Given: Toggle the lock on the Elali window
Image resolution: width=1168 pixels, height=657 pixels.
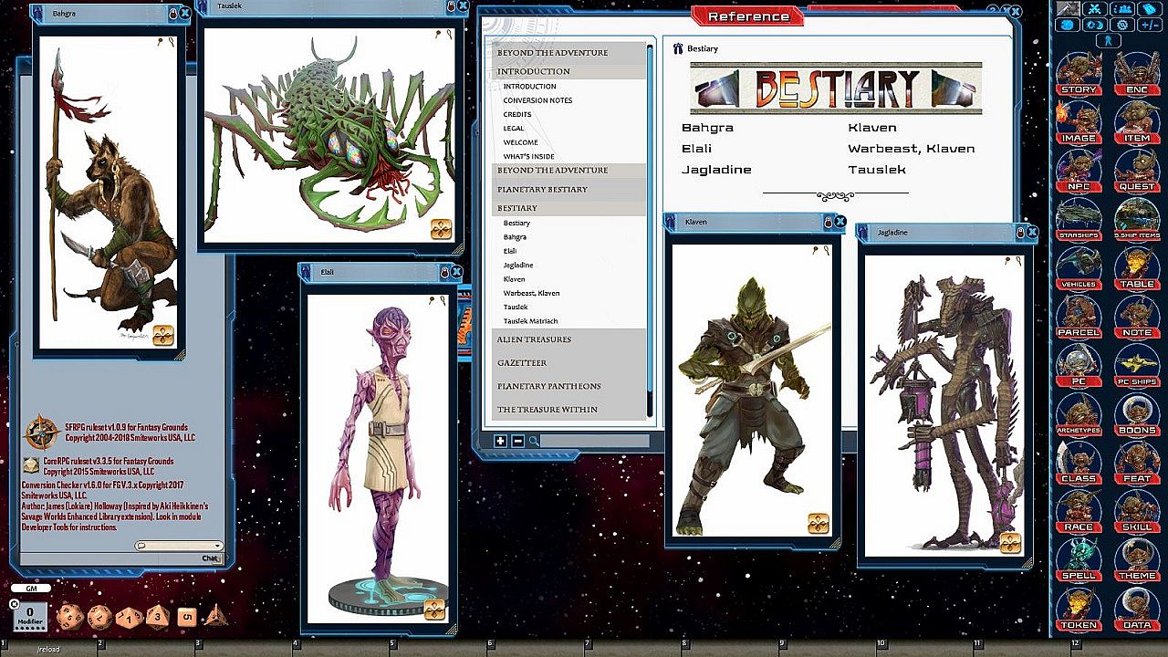Looking at the screenshot, I should point(444,272).
